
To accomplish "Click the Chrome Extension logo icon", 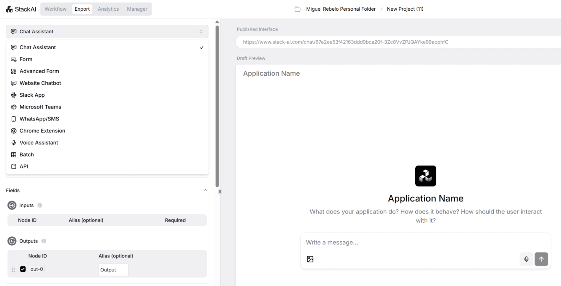I will coord(13,131).
